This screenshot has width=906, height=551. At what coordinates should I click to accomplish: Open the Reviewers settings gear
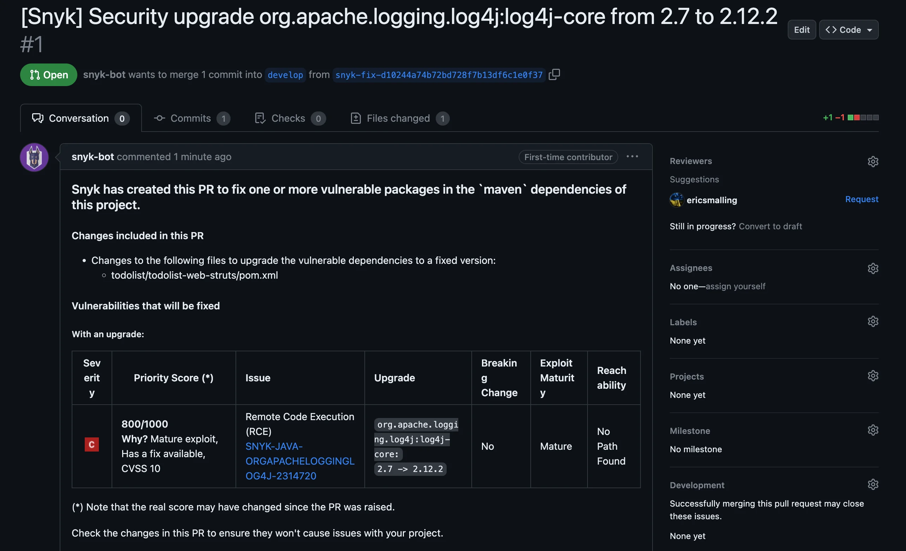click(873, 161)
